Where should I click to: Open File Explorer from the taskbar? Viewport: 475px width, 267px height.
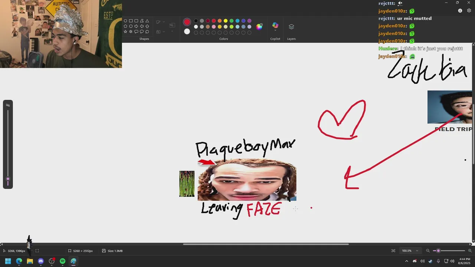[x=30, y=261]
